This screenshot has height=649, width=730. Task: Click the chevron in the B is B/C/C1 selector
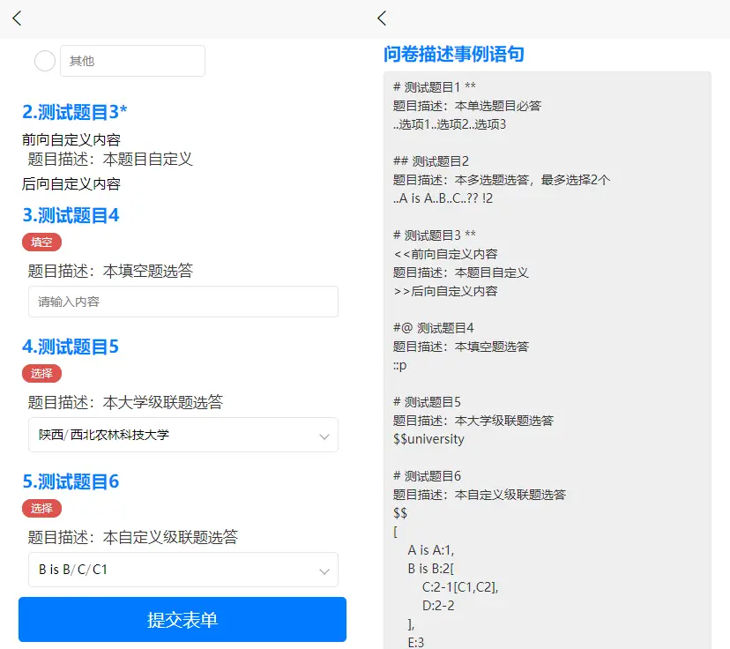point(324,571)
